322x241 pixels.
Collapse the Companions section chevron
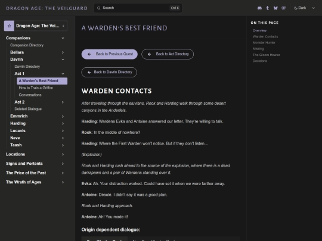click(63, 38)
